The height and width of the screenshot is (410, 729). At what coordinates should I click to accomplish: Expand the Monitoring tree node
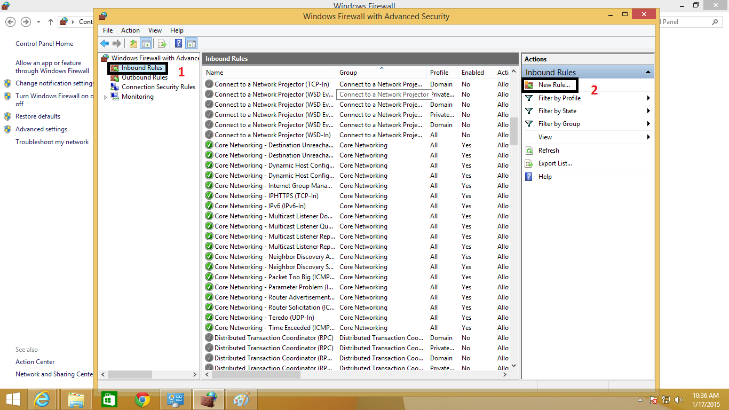click(105, 97)
